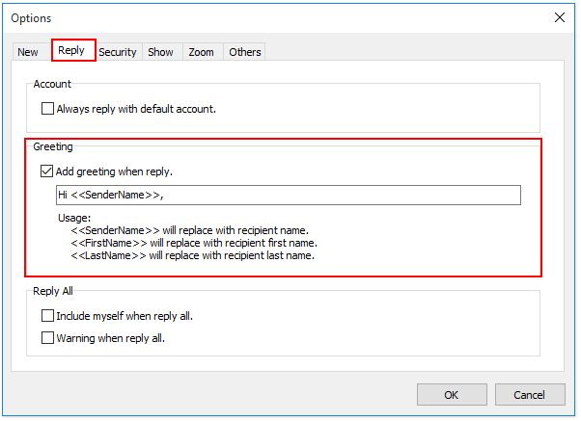The width and height of the screenshot is (581, 421).
Task: Click the Reply All group label
Action: (55, 292)
